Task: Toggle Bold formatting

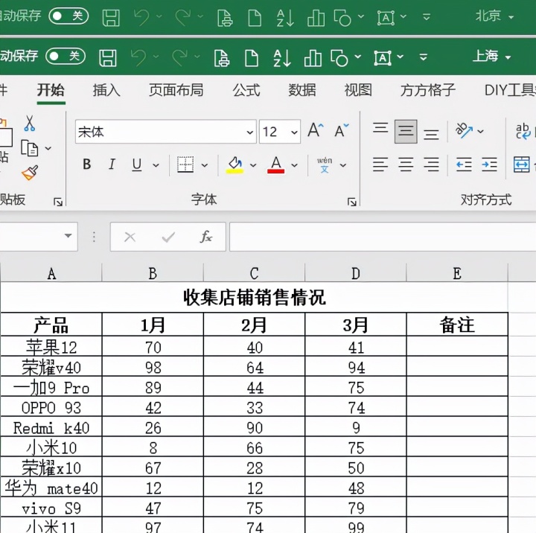Action: click(87, 165)
